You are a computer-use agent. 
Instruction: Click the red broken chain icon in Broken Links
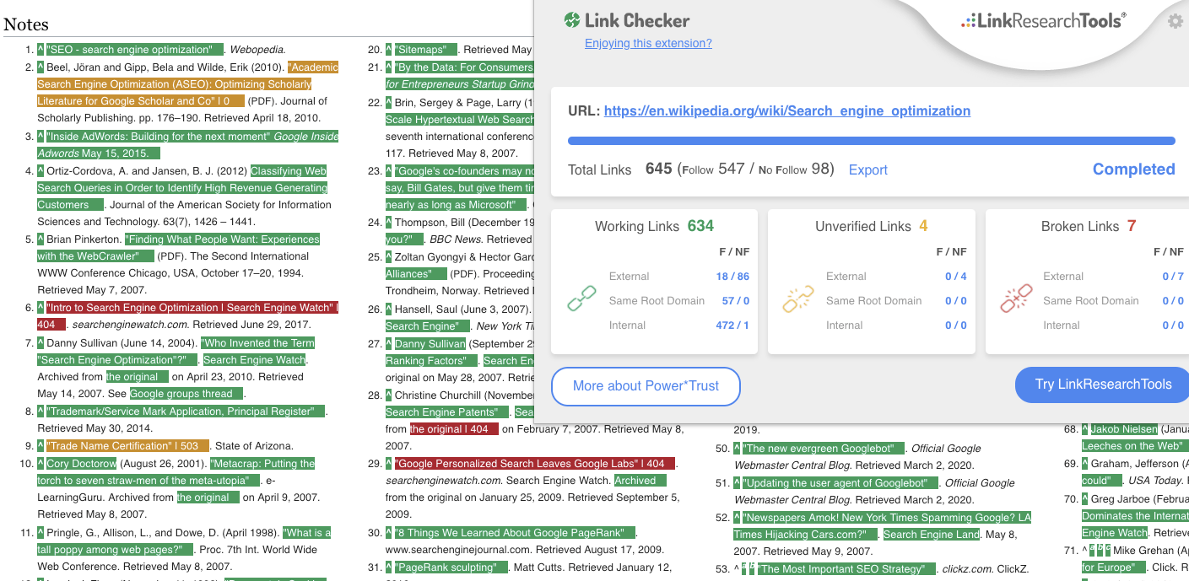tap(1015, 297)
